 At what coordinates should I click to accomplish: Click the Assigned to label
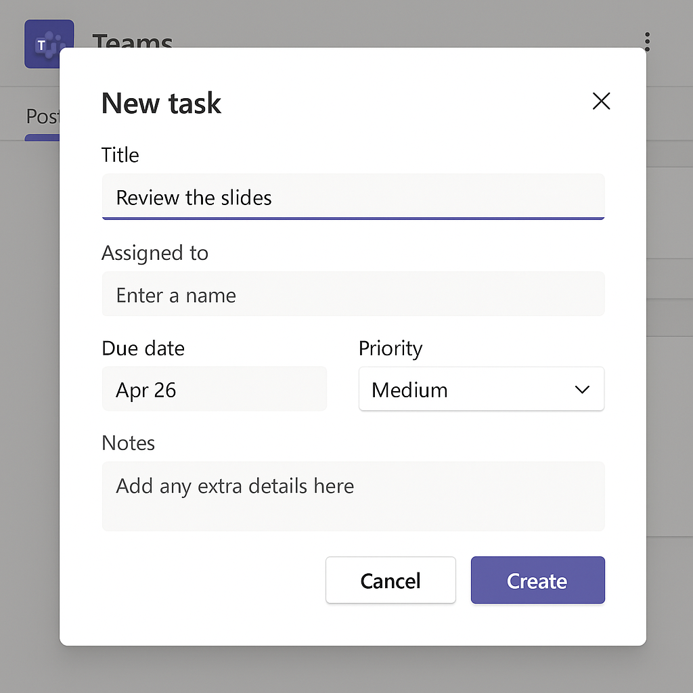(155, 253)
